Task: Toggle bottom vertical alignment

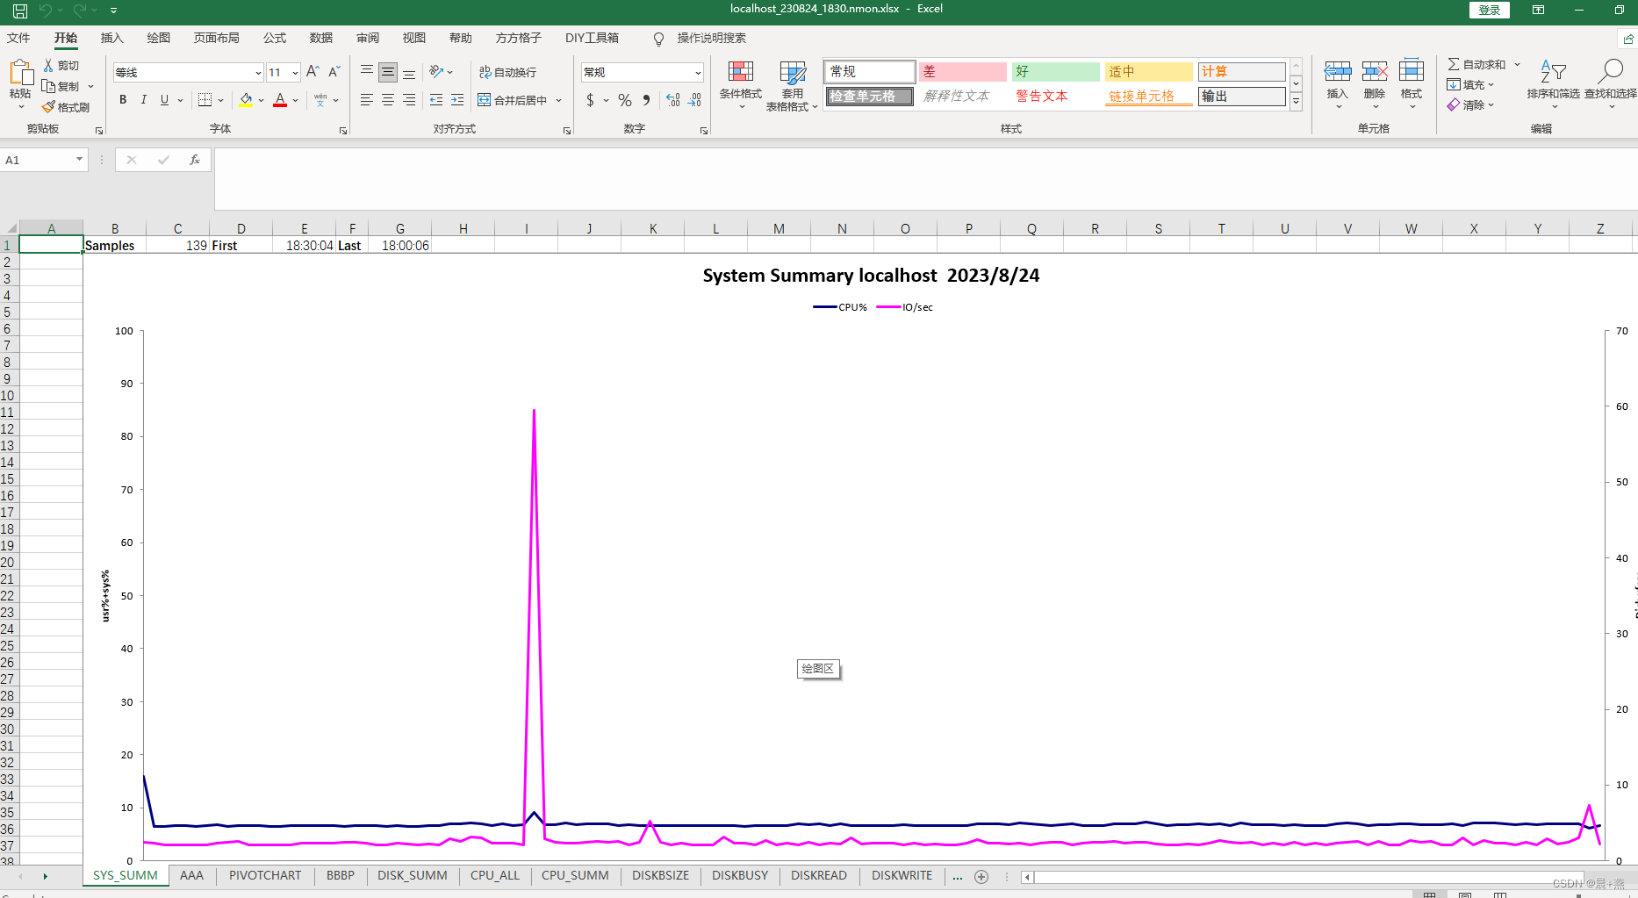Action: click(409, 72)
